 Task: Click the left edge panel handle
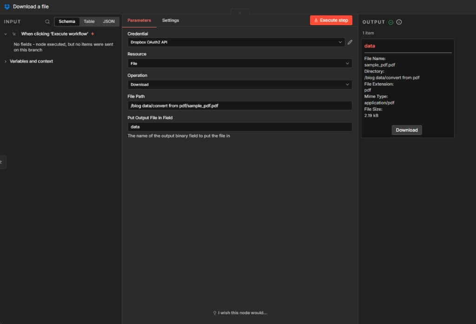point(2,162)
